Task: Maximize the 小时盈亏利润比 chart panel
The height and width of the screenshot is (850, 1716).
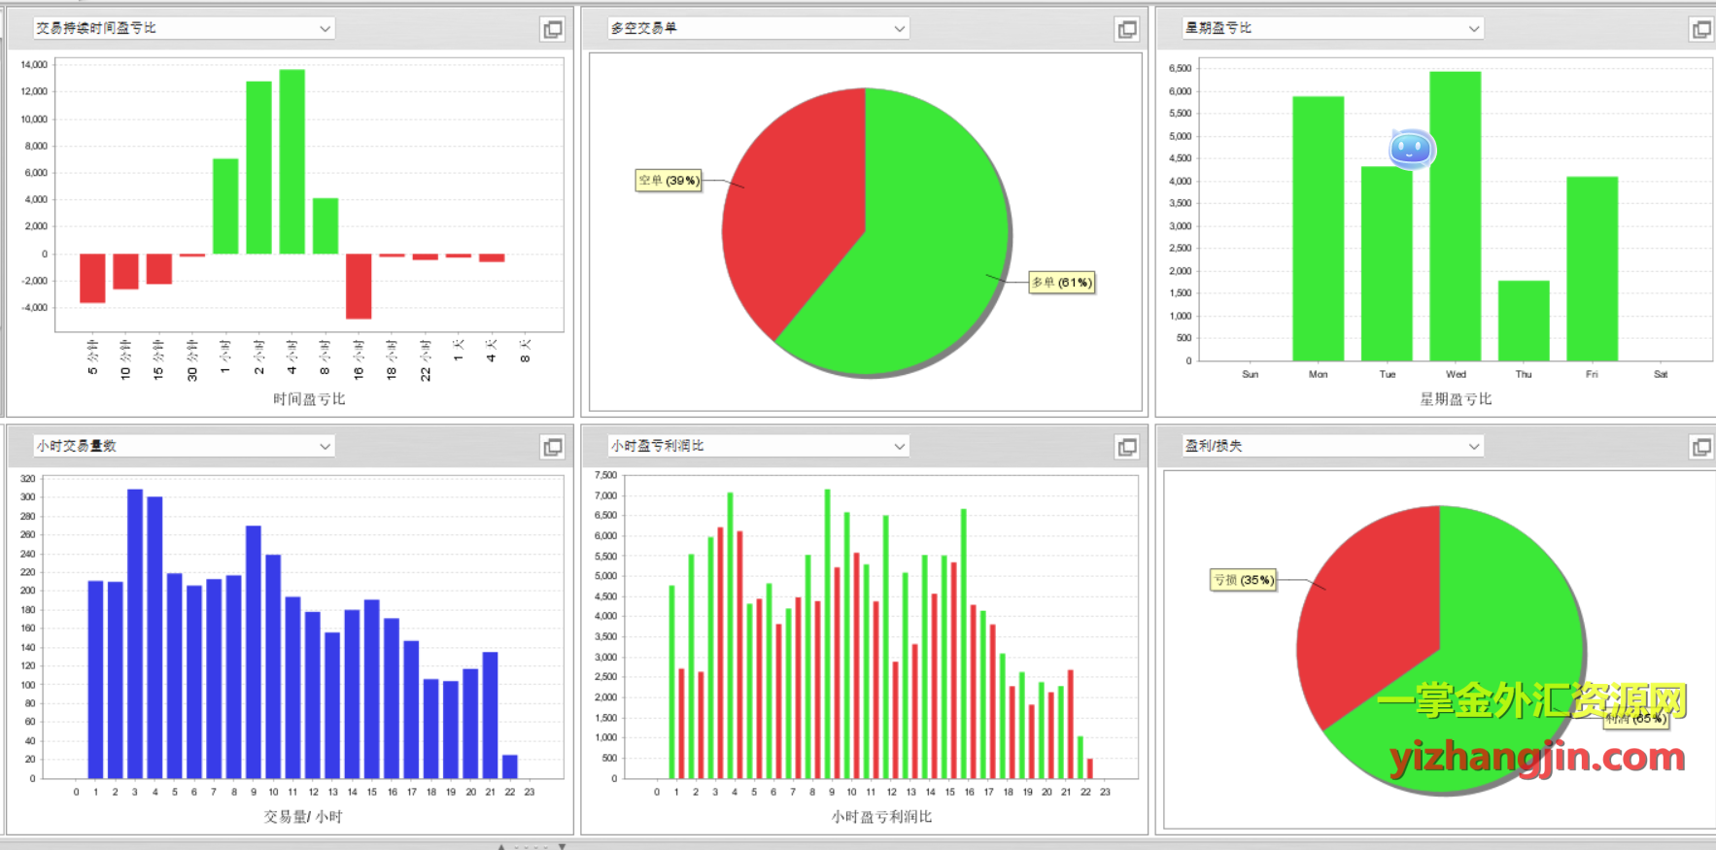Action: click(x=1126, y=447)
